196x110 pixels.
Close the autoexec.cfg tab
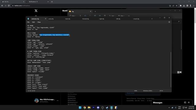click(x=45, y=19)
